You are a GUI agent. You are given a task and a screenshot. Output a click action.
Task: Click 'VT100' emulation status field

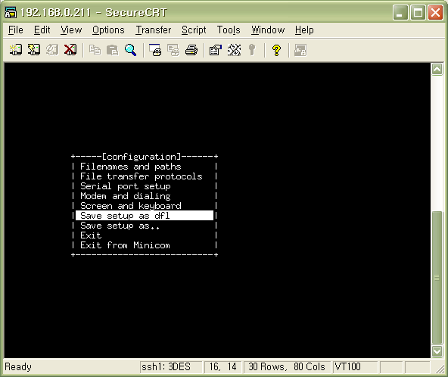(355, 366)
